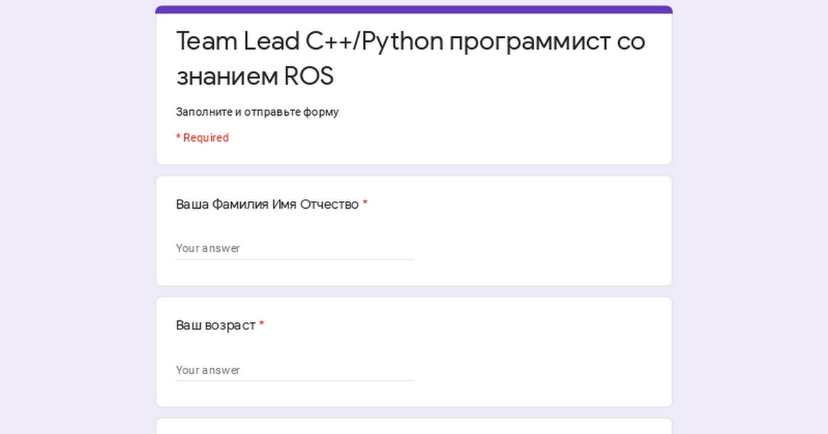This screenshot has height=434, width=828.
Task: Click the red asterisk after "Отчество"
Action: pyautogui.click(x=365, y=205)
